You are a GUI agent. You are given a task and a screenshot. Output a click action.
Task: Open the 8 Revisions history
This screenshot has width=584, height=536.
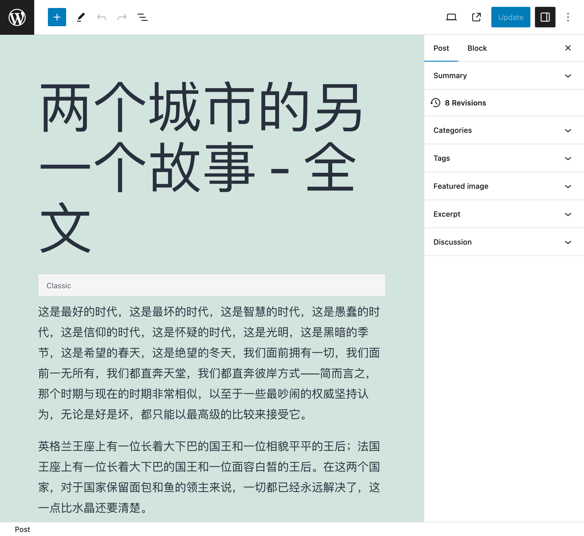[504, 103]
